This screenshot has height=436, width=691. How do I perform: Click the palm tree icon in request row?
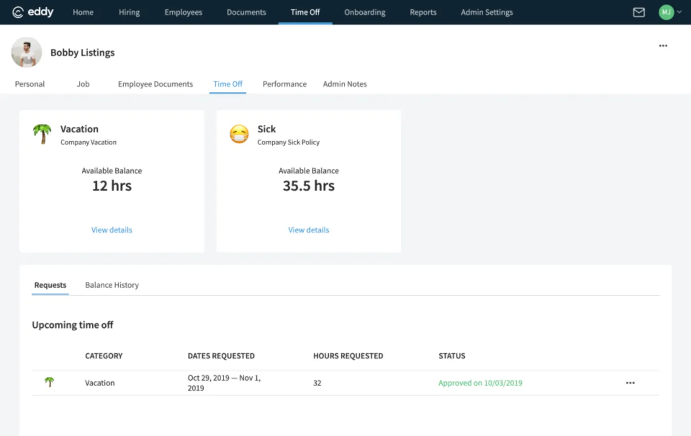[50, 382]
